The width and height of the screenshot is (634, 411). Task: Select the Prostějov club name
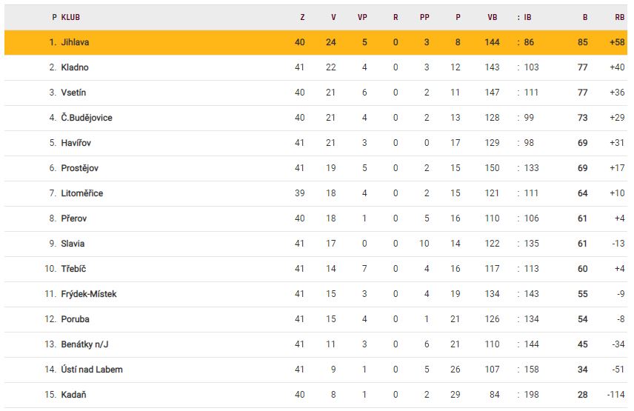point(79,168)
